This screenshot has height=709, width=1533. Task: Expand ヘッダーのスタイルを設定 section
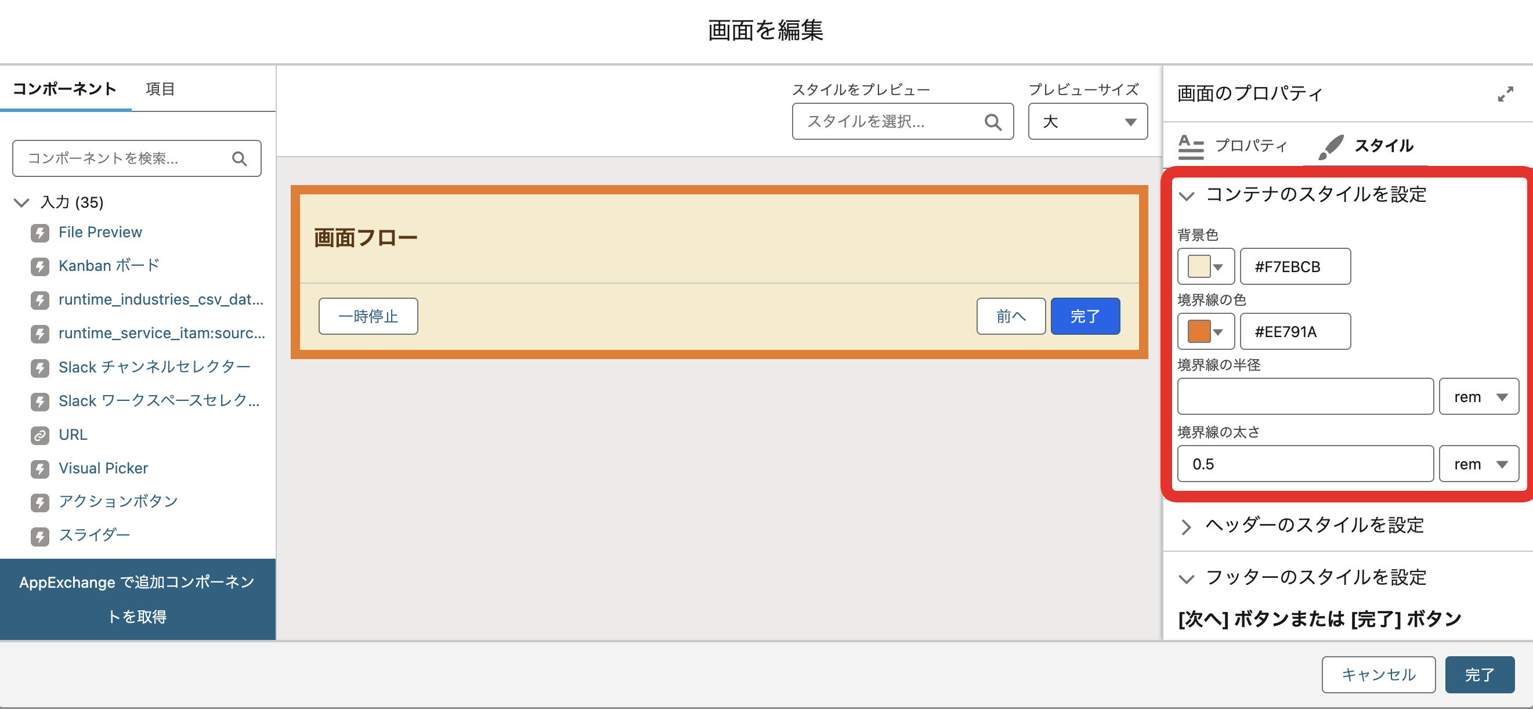click(x=1186, y=526)
